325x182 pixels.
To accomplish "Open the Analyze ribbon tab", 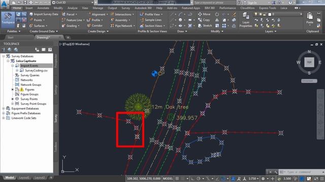I will click(x=72, y=8).
